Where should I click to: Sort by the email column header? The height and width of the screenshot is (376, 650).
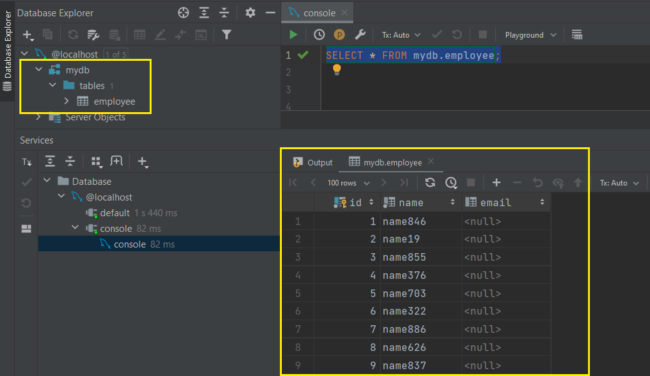[506, 202]
